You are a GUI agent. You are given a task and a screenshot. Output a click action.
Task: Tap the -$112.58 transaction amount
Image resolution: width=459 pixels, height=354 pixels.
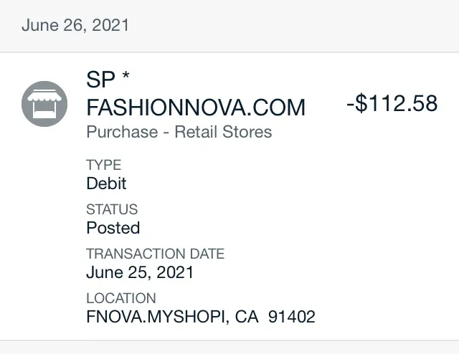(x=392, y=104)
